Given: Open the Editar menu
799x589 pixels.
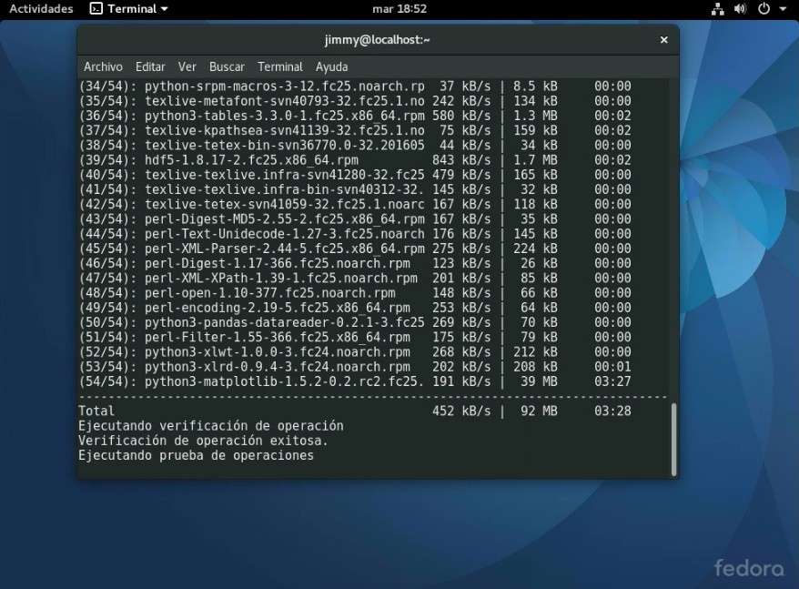Looking at the screenshot, I should pyautogui.click(x=150, y=66).
